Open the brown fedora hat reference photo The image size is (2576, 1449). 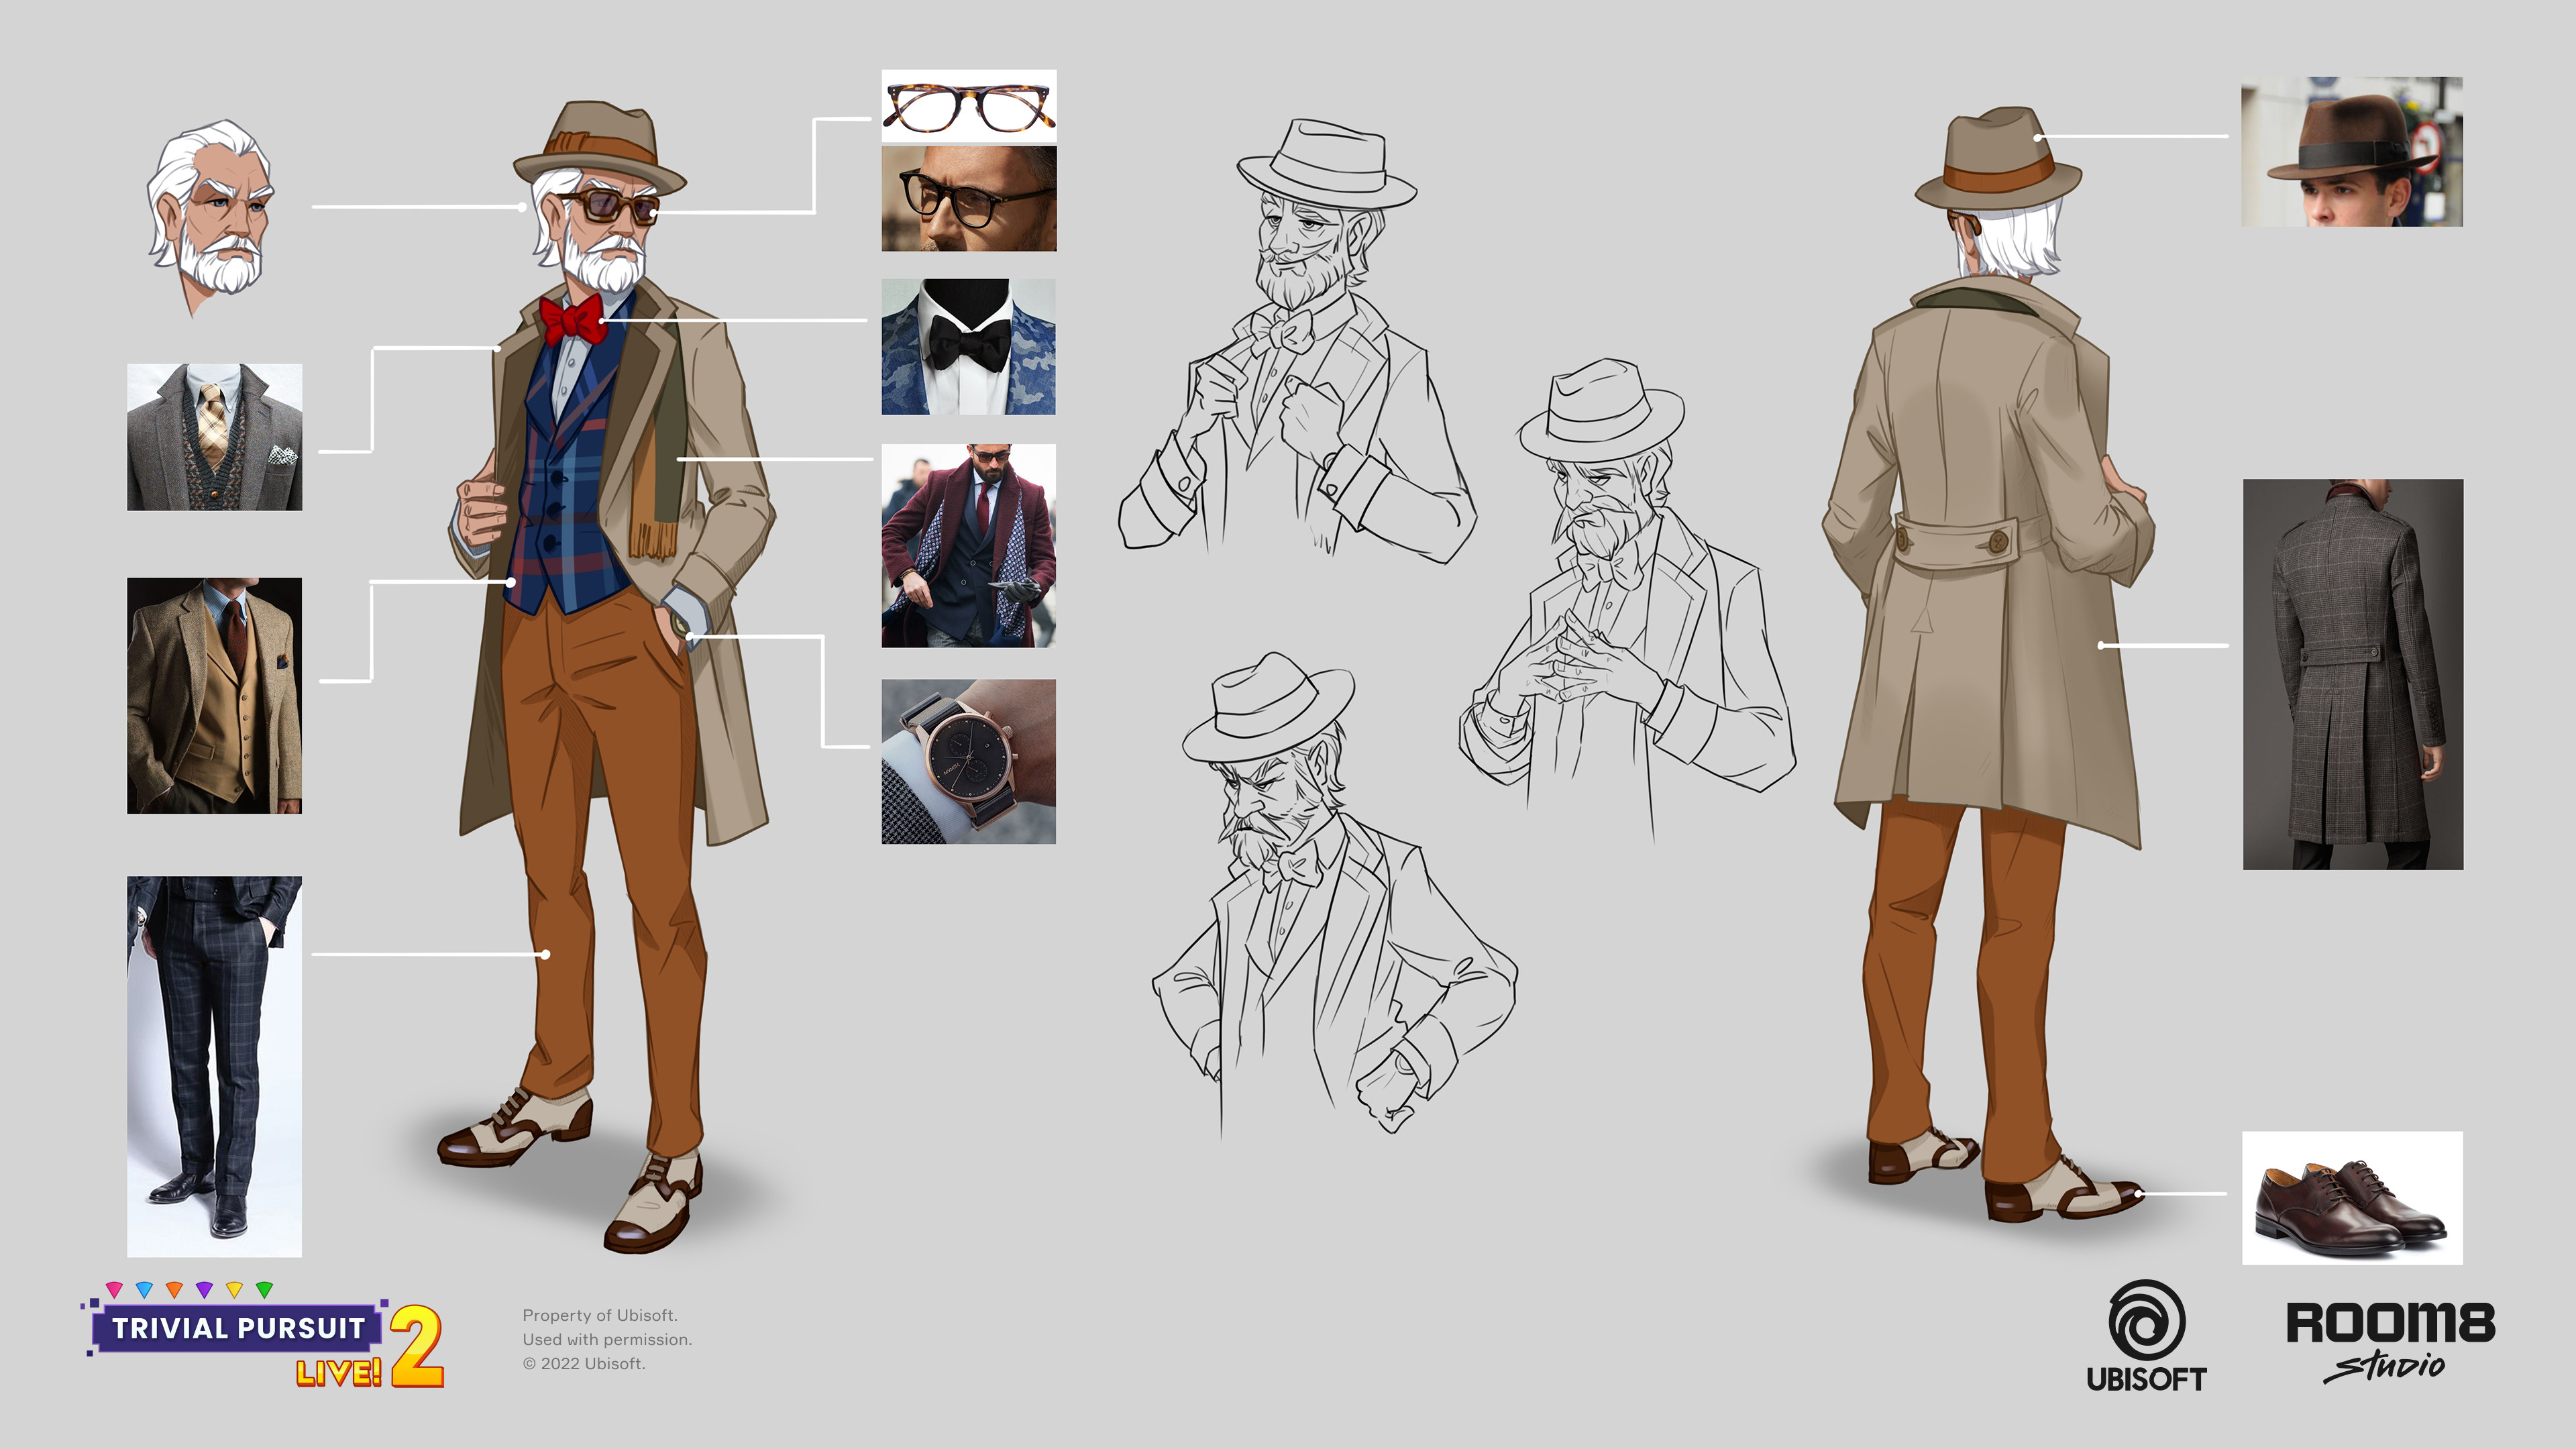click(x=2352, y=152)
